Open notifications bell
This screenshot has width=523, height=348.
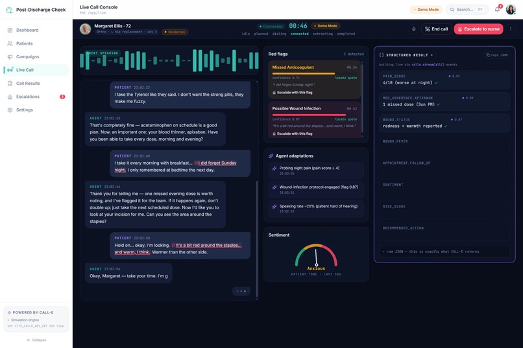[x=497, y=9]
